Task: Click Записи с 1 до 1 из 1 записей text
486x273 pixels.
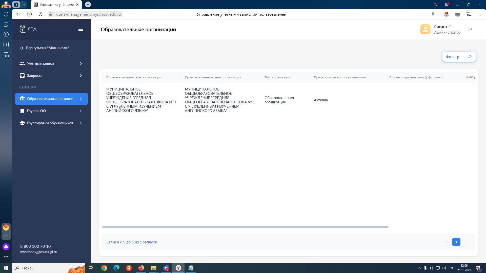Action: pyautogui.click(x=132, y=242)
